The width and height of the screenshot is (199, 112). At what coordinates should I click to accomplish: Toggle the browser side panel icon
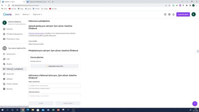(190, 6)
